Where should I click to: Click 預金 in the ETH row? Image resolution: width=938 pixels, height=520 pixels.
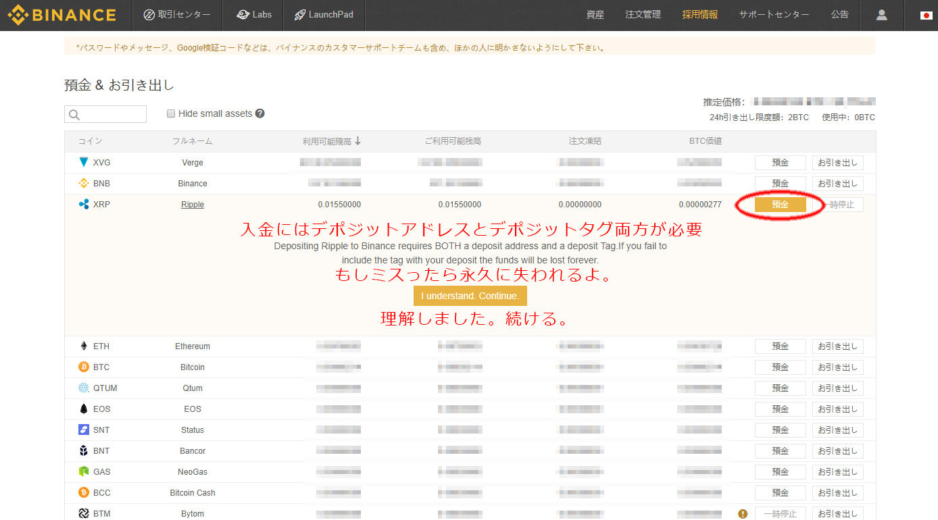[781, 346]
